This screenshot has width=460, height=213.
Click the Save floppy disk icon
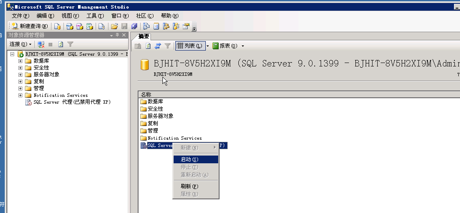pyautogui.click(x=124, y=27)
